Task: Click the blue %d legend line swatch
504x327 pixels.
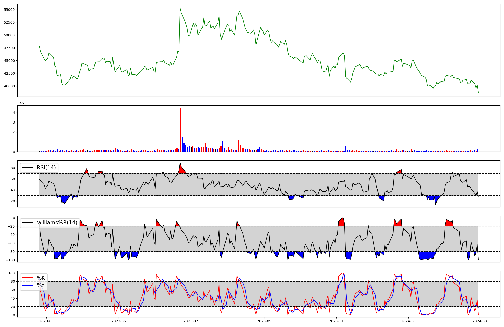Action: (27, 285)
